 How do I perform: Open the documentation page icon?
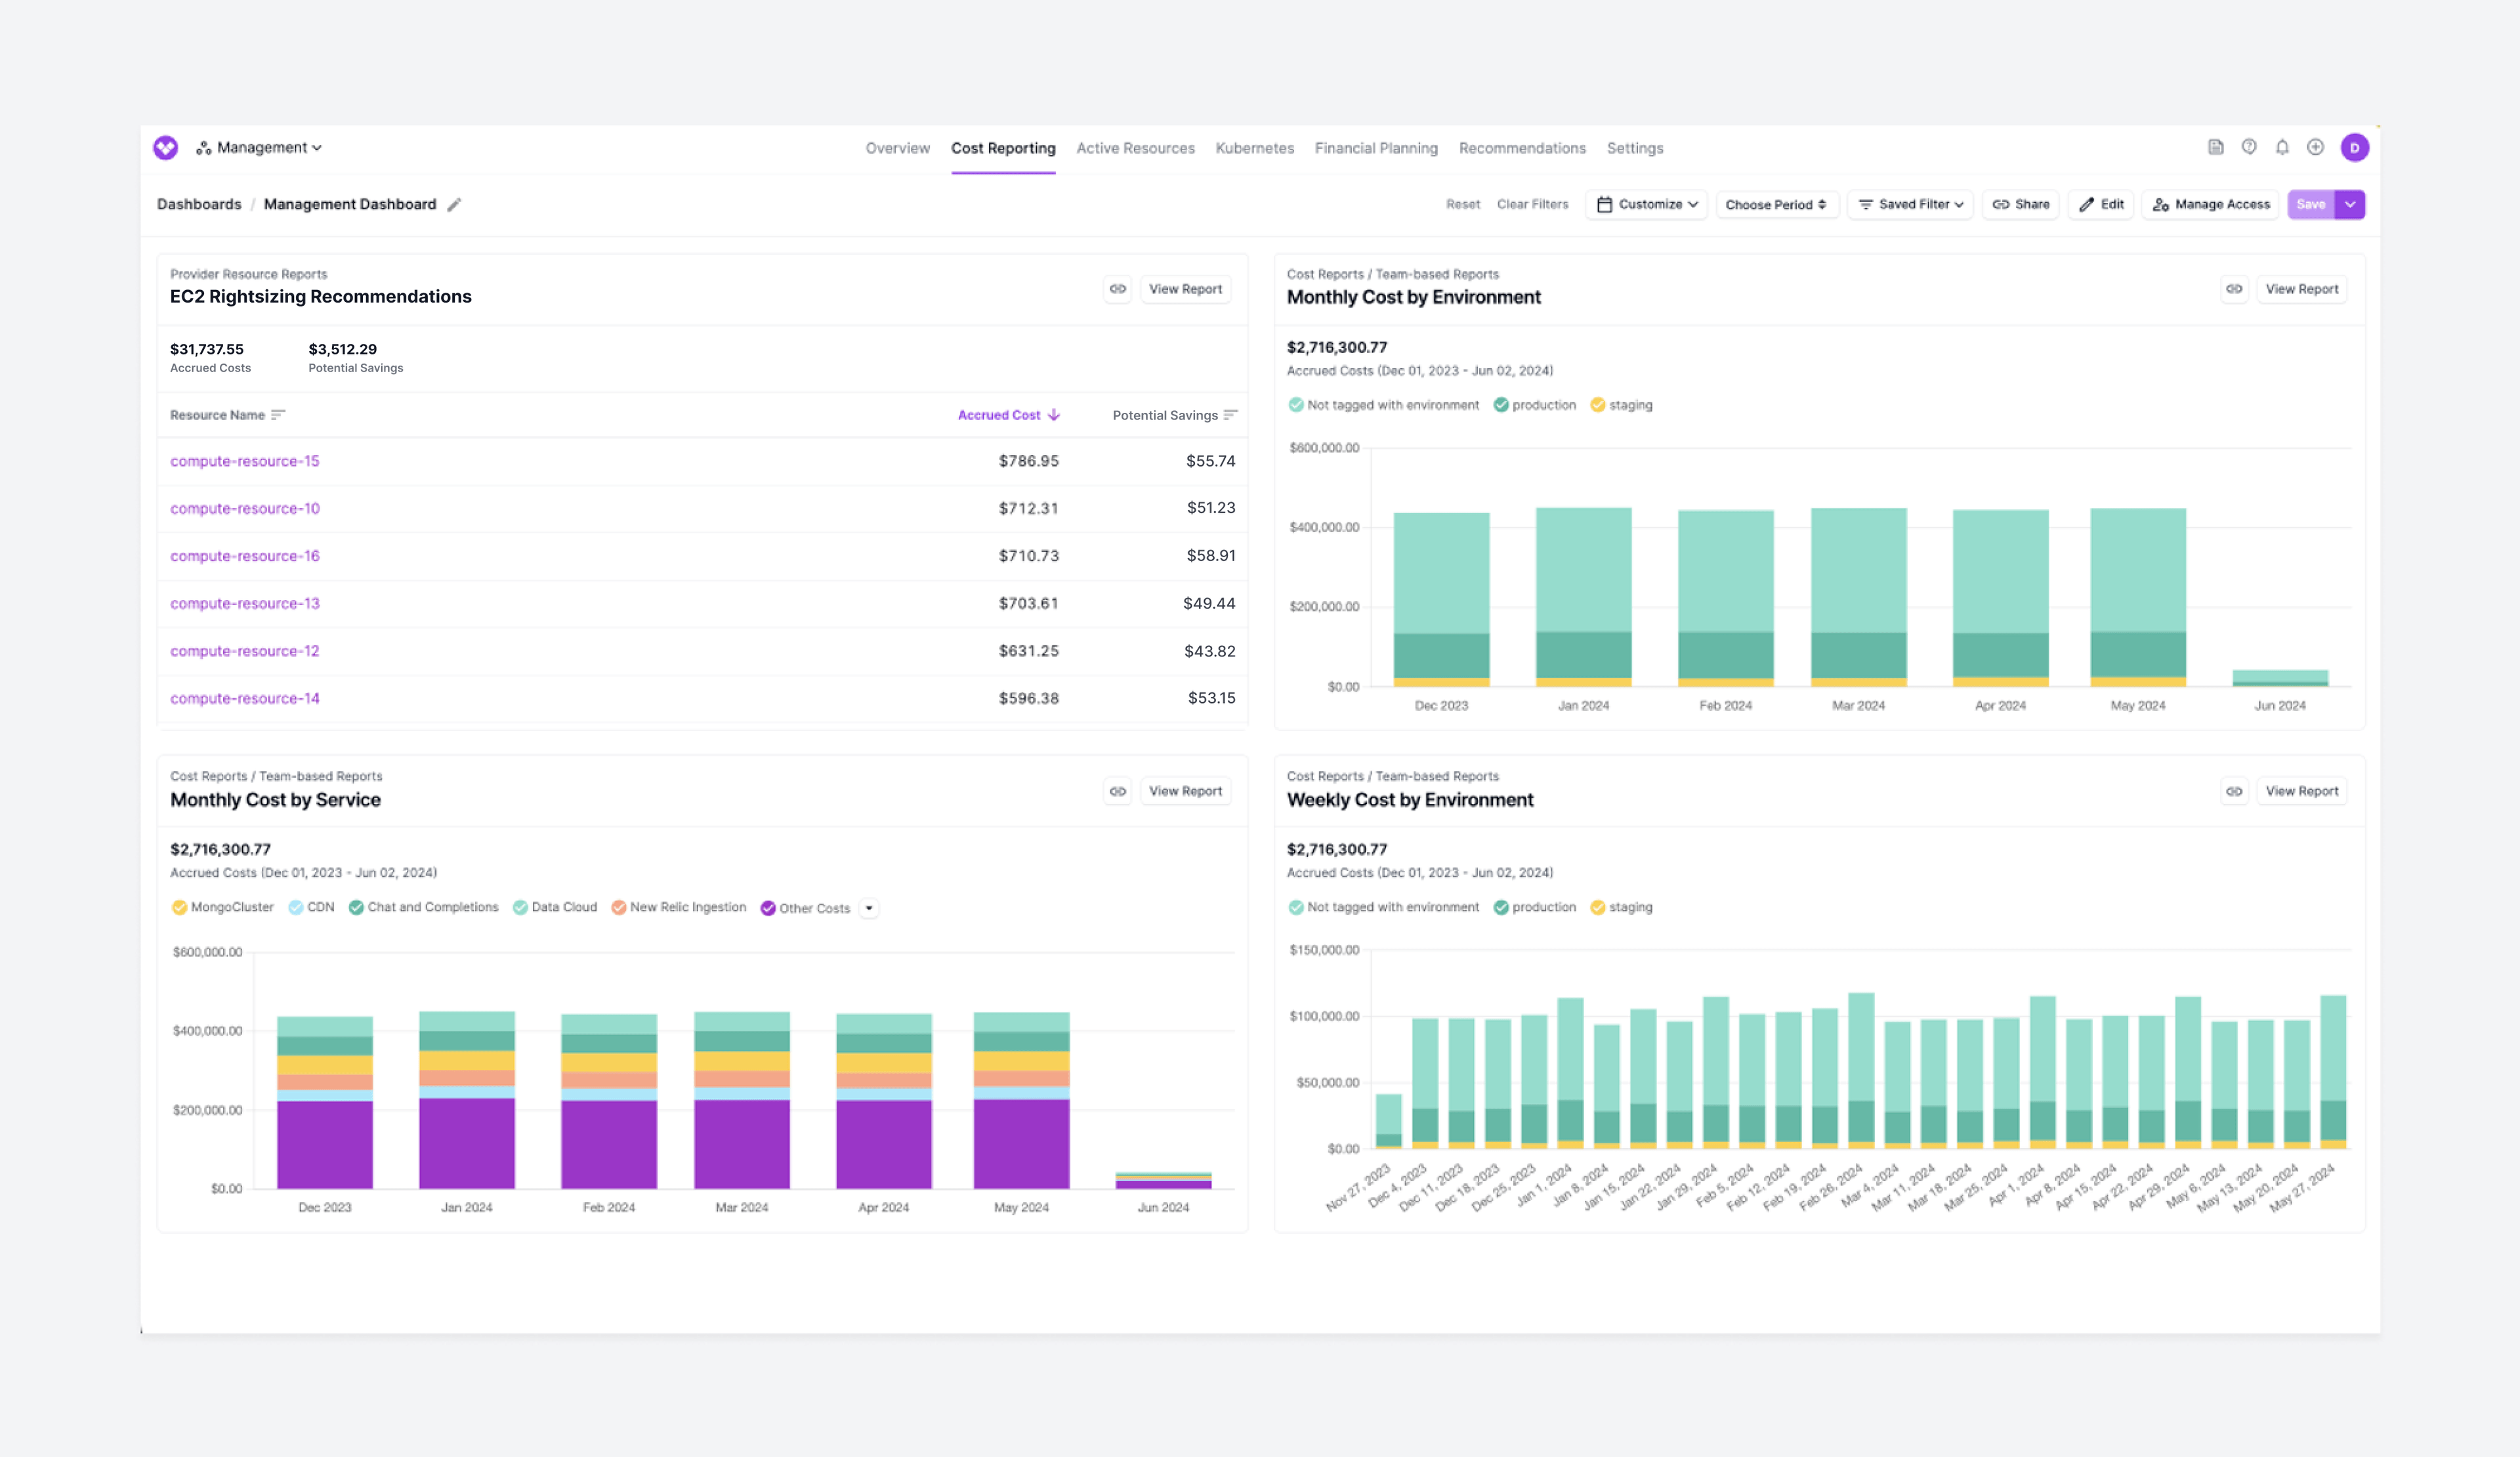[x=2216, y=147]
